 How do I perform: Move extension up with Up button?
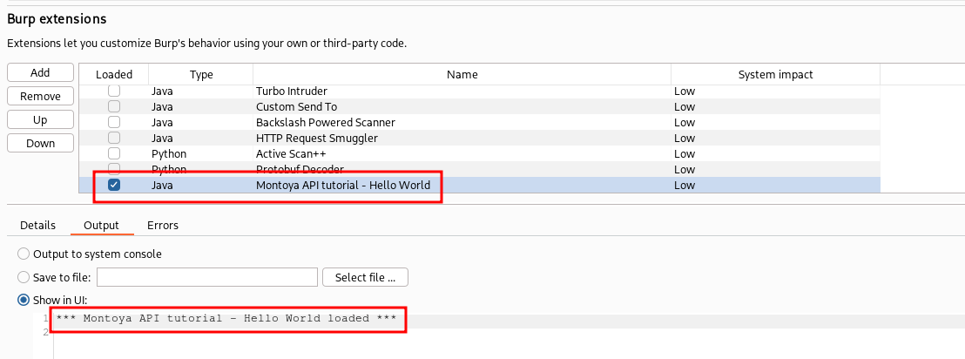40,120
